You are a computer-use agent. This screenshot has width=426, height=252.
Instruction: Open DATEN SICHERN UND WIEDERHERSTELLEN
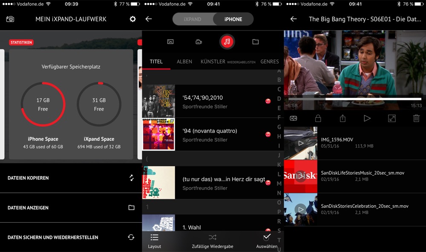71,238
